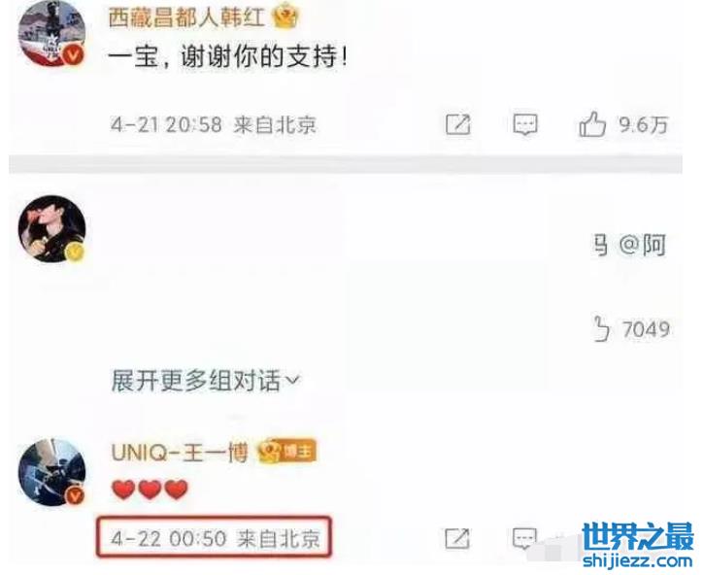The image size is (703, 575).
Task: Click the three red hearts reply
Action: point(151,490)
